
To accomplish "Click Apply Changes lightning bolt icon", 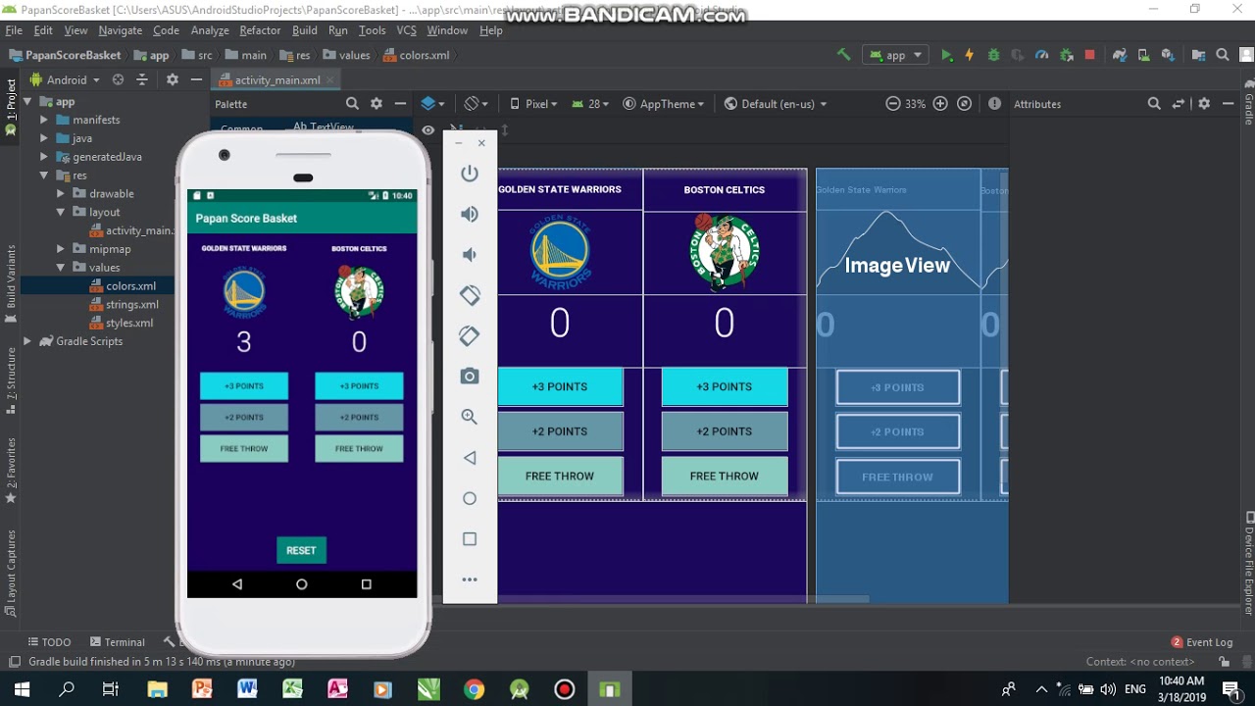I will tap(970, 55).
